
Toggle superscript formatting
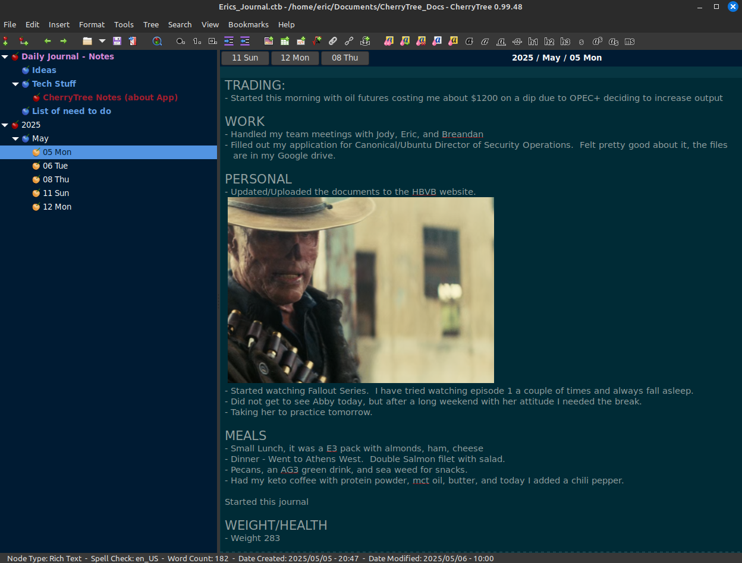(x=598, y=41)
